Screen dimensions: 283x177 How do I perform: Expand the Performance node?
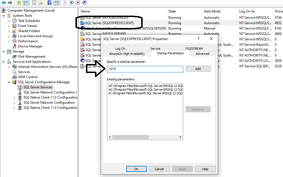pos(9,41)
